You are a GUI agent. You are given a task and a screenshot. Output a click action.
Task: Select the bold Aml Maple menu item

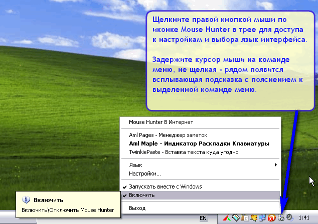[200, 143]
